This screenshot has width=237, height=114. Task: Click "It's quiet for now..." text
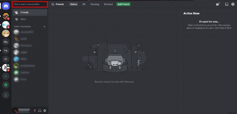[209, 22]
